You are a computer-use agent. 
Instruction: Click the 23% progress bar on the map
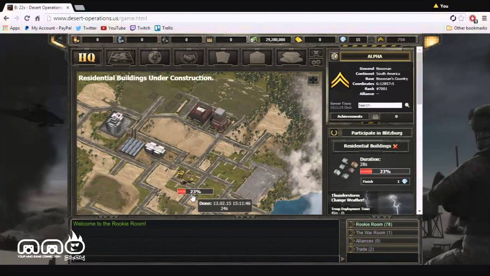coord(195,192)
